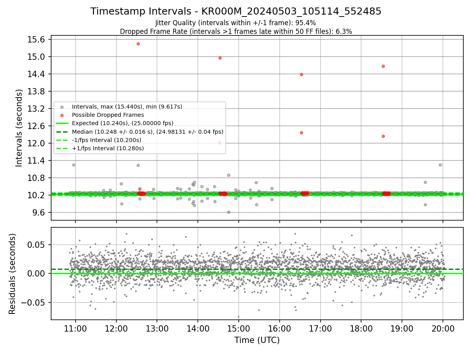The width and height of the screenshot is (472, 354).
Task: Click the red point at 14.4 seconds near 16:30
Action: point(301,74)
